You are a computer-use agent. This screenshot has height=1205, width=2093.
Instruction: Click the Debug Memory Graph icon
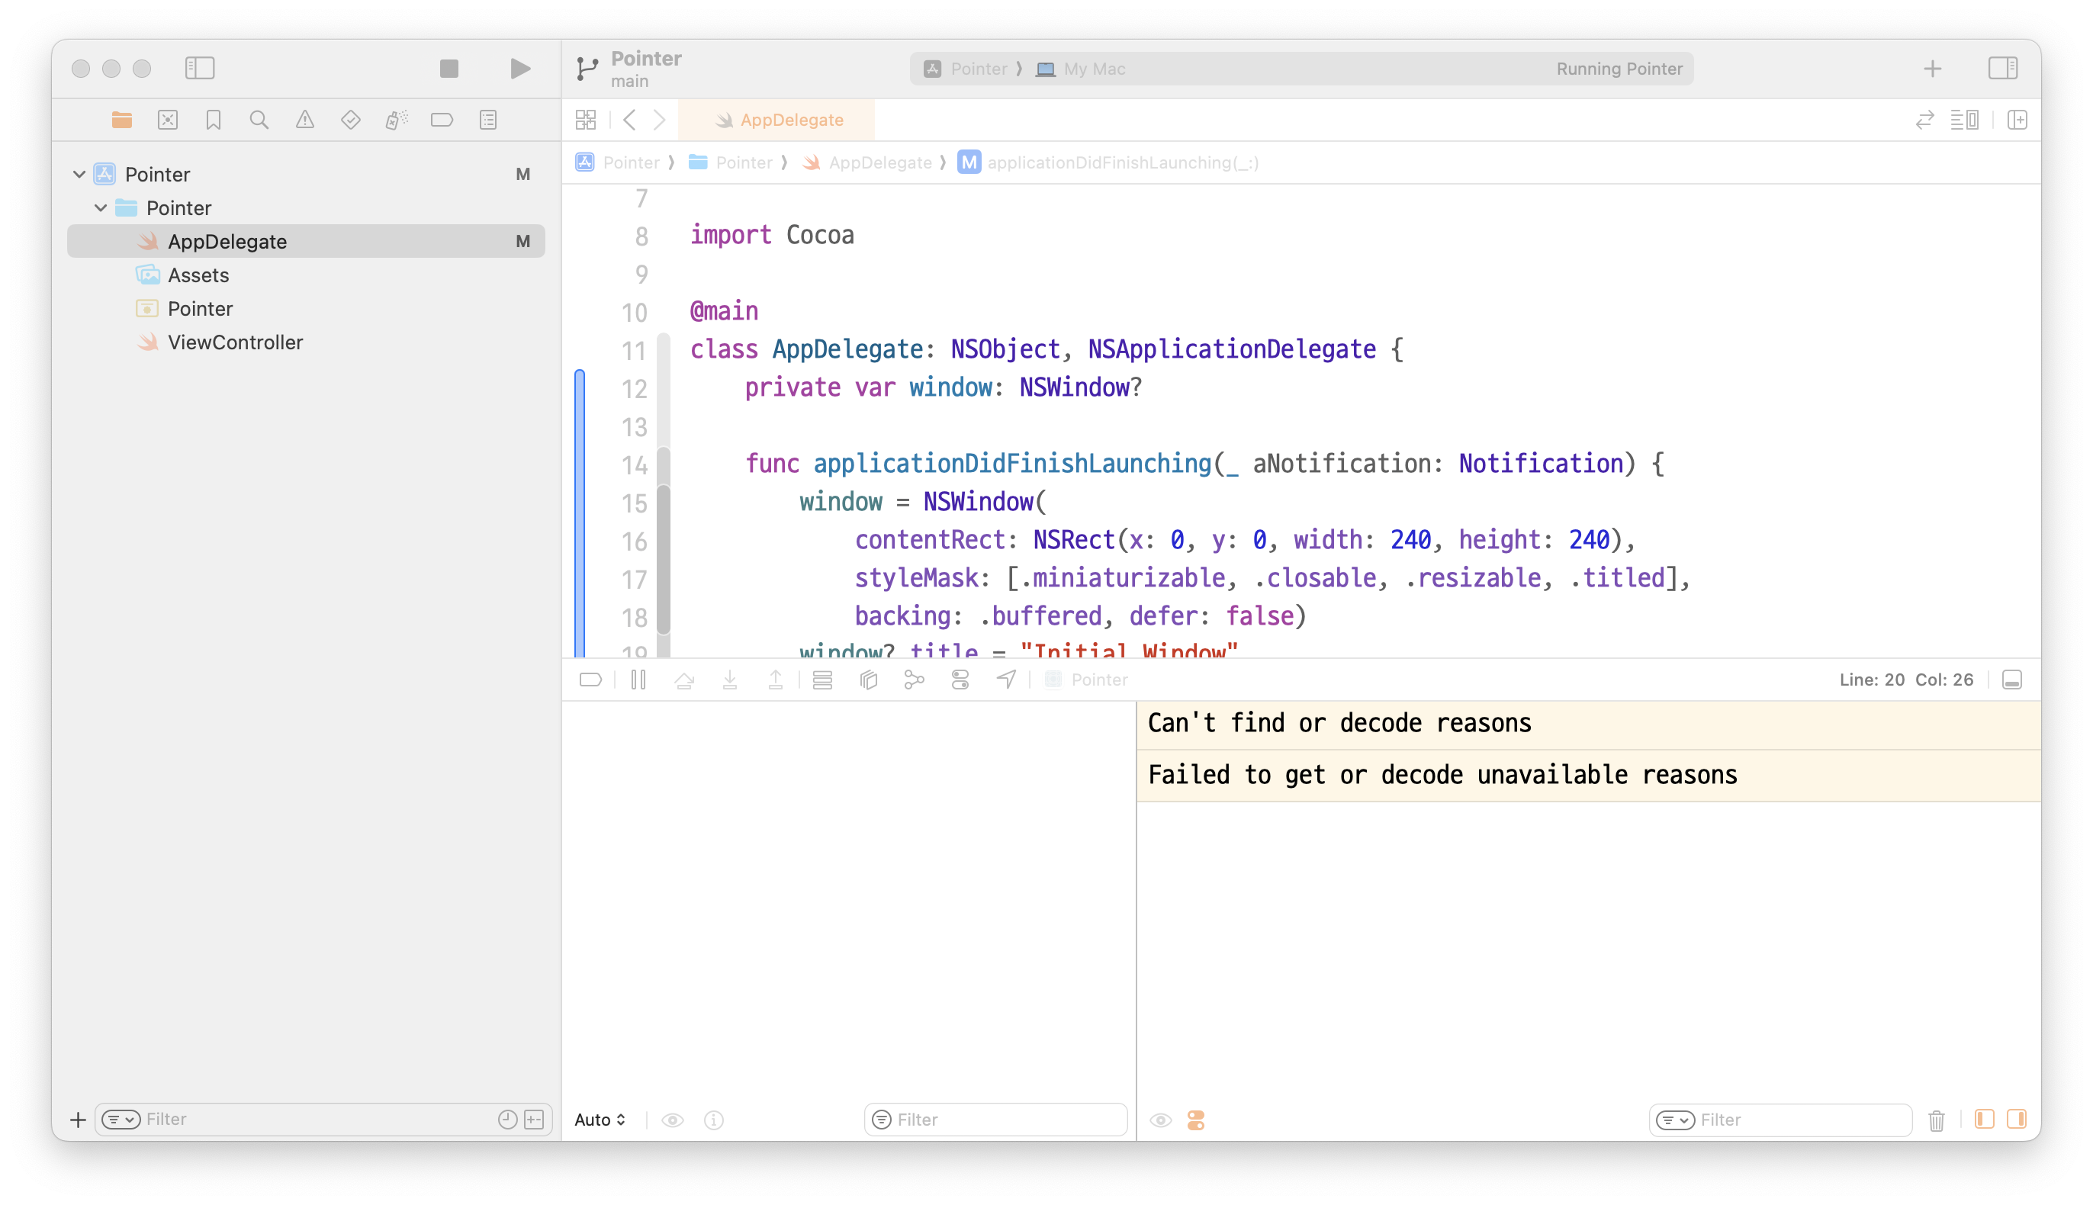[914, 680]
